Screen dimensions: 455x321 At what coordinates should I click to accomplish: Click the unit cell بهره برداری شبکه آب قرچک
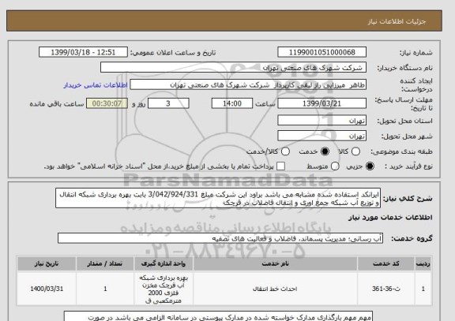(164, 289)
